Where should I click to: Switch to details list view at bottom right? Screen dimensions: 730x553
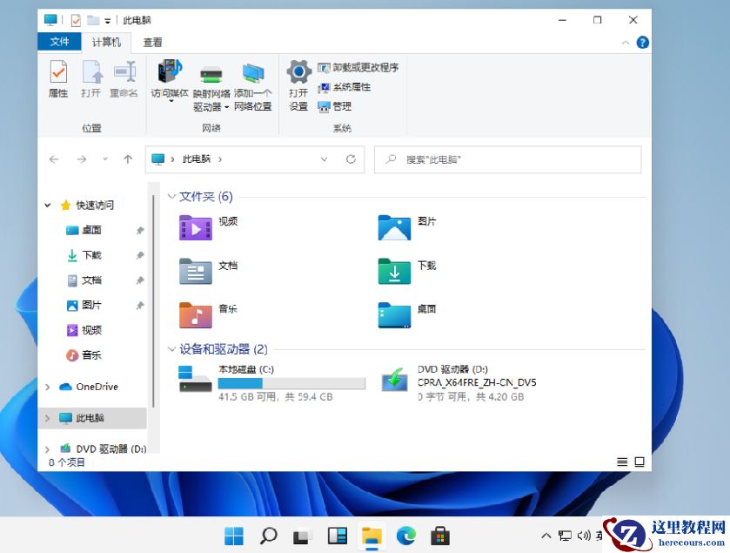[x=620, y=462]
